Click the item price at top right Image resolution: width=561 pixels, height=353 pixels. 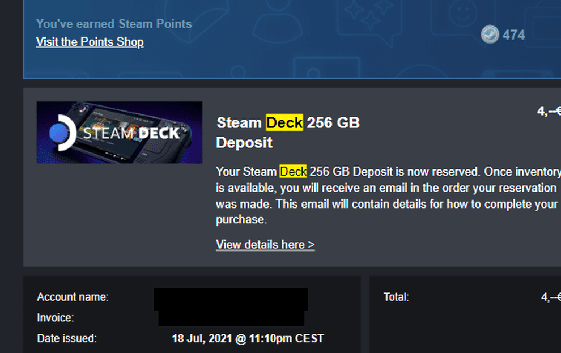[x=549, y=111]
